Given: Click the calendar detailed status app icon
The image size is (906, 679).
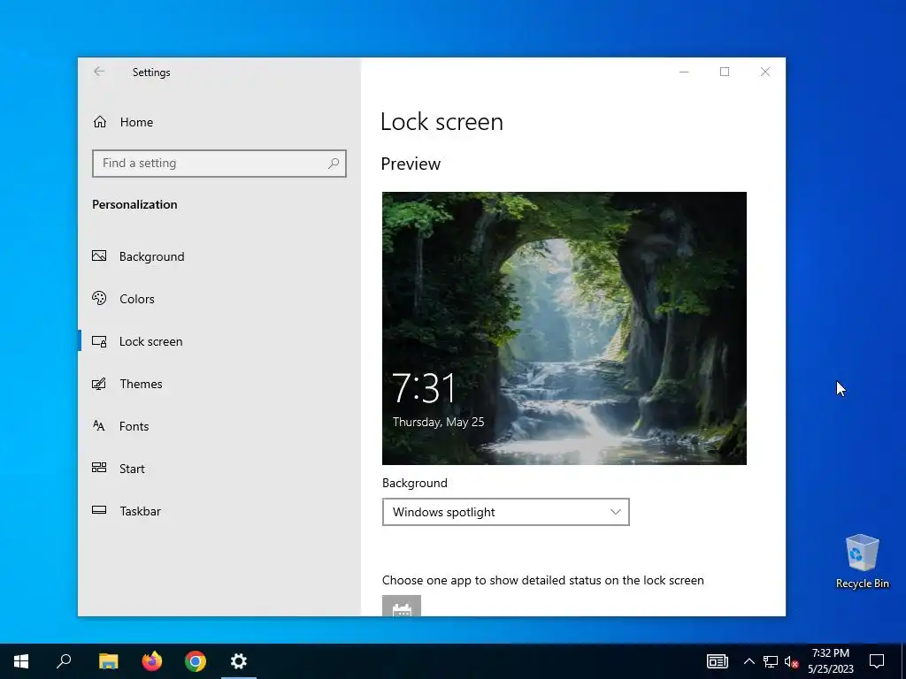Looking at the screenshot, I should 402,607.
